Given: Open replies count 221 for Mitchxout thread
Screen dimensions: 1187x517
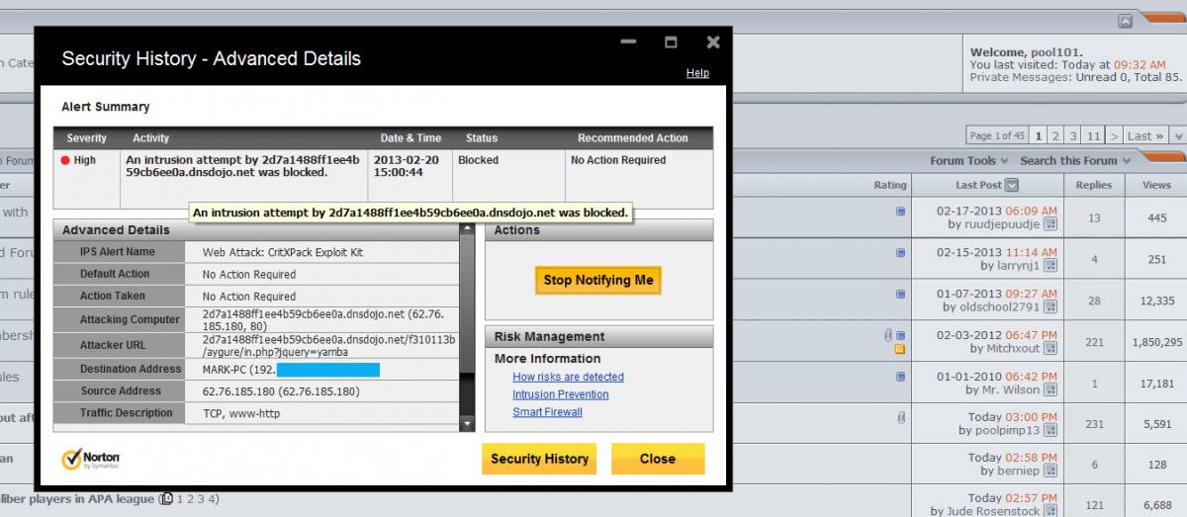Looking at the screenshot, I should click(1094, 342).
